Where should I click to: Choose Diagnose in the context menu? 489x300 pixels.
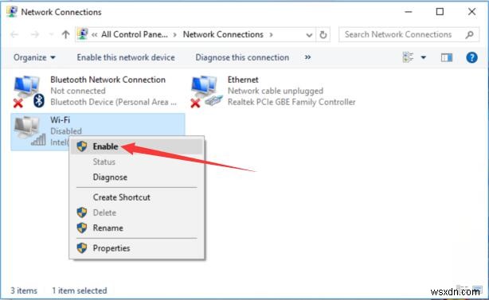[x=137, y=177]
